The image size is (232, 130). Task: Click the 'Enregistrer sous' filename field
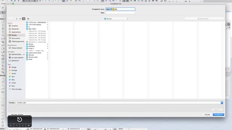[120, 9]
